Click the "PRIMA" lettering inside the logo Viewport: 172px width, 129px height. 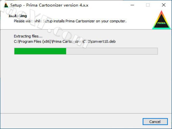[x=161, y=23]
